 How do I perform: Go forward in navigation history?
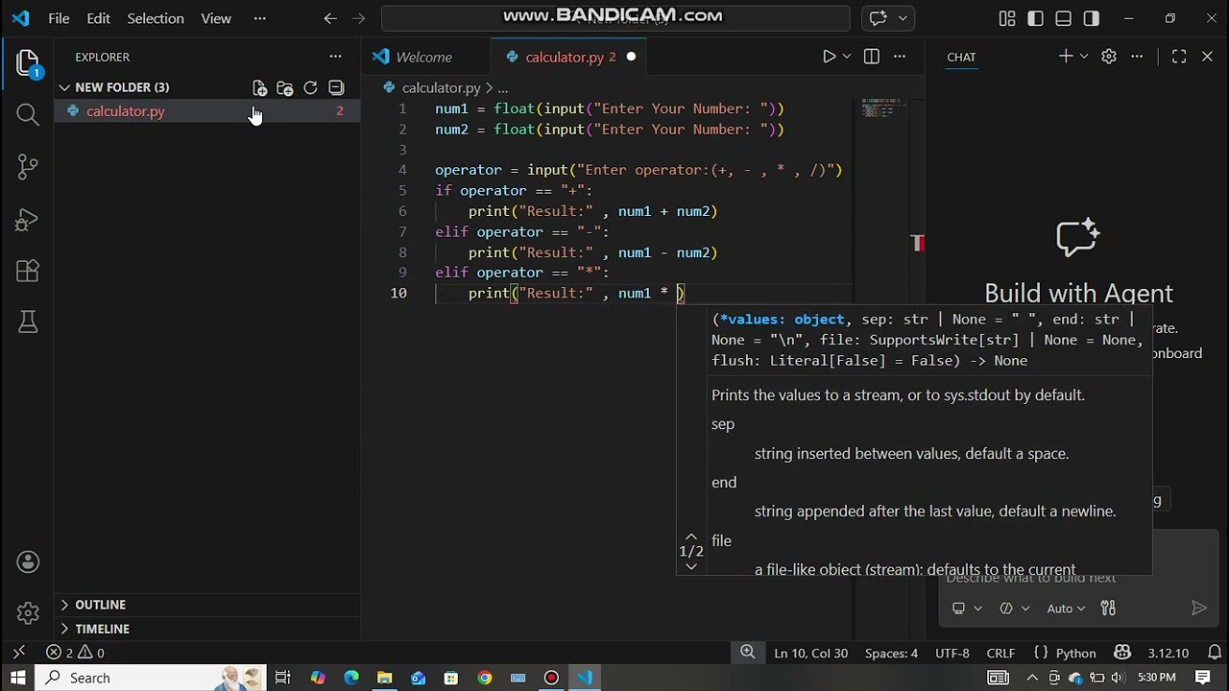tap(359, 18)
